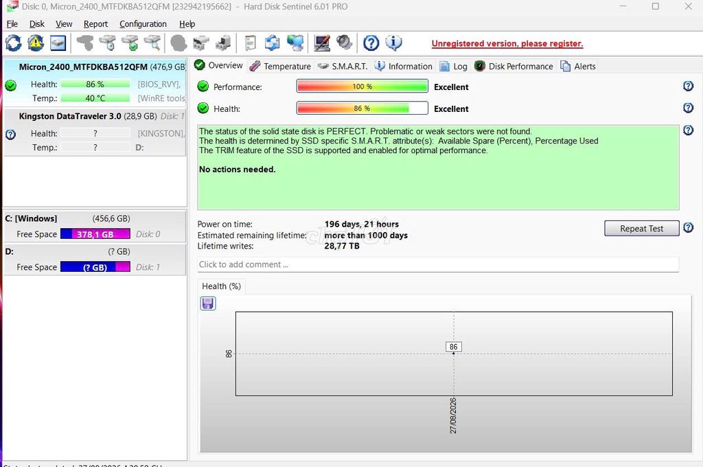Click the blue arrows over page icon
This screenshot has width=703, height=467.
tap(272, 43)
